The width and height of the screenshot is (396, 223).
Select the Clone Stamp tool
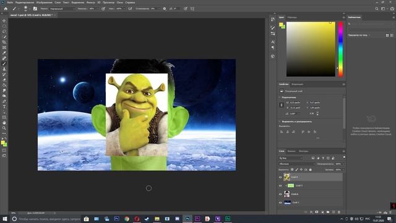pyautogui.click(x=4, y=69)
